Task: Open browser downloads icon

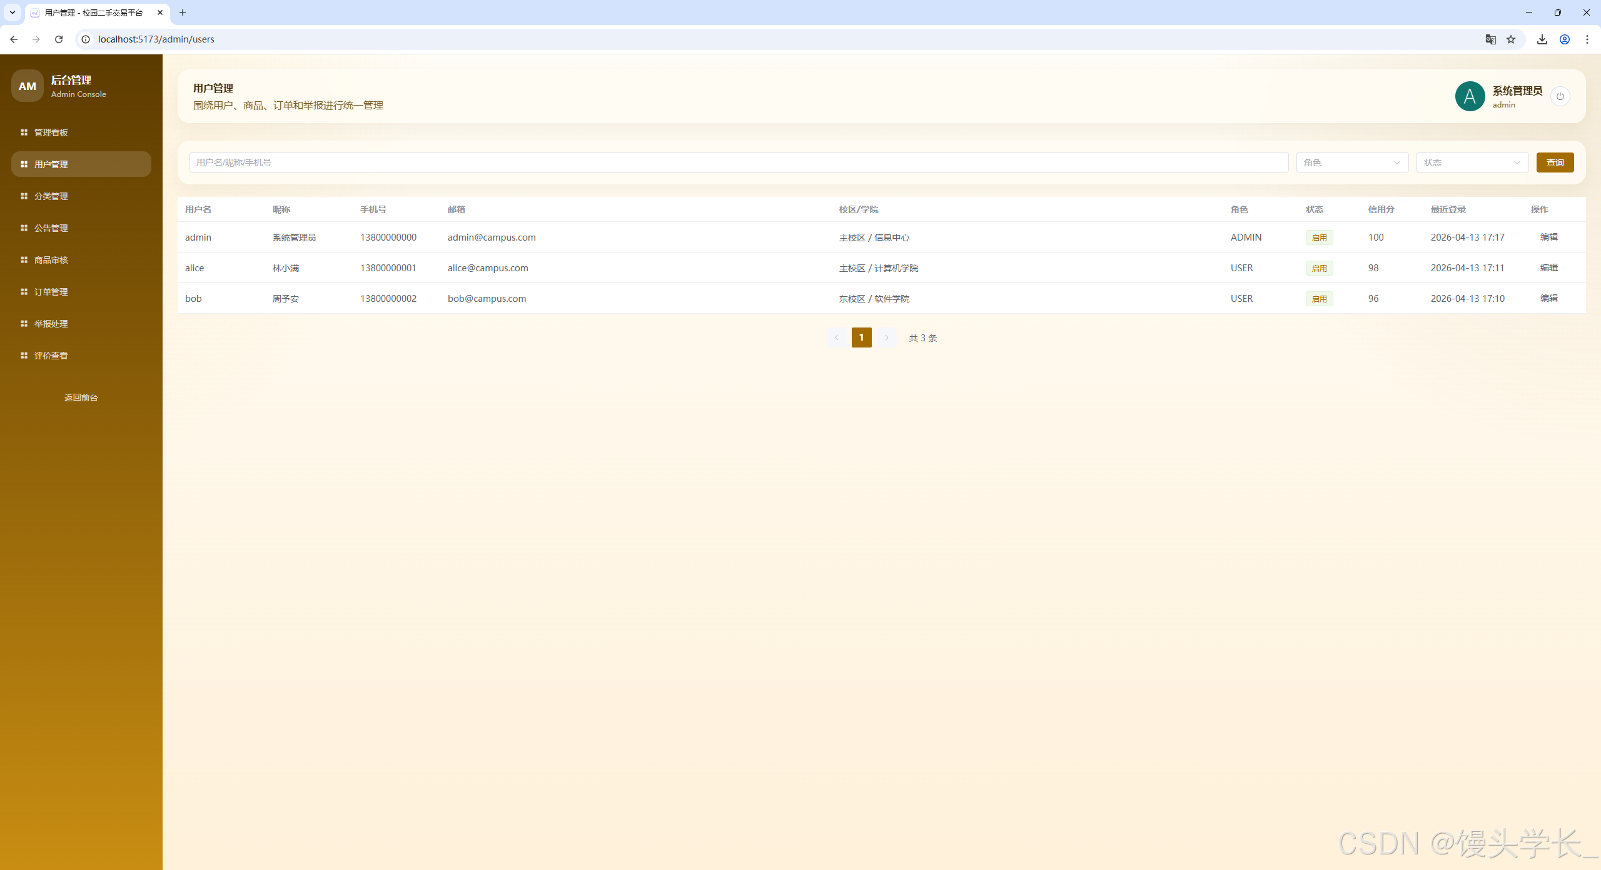Action: (x=1542, y=39)
